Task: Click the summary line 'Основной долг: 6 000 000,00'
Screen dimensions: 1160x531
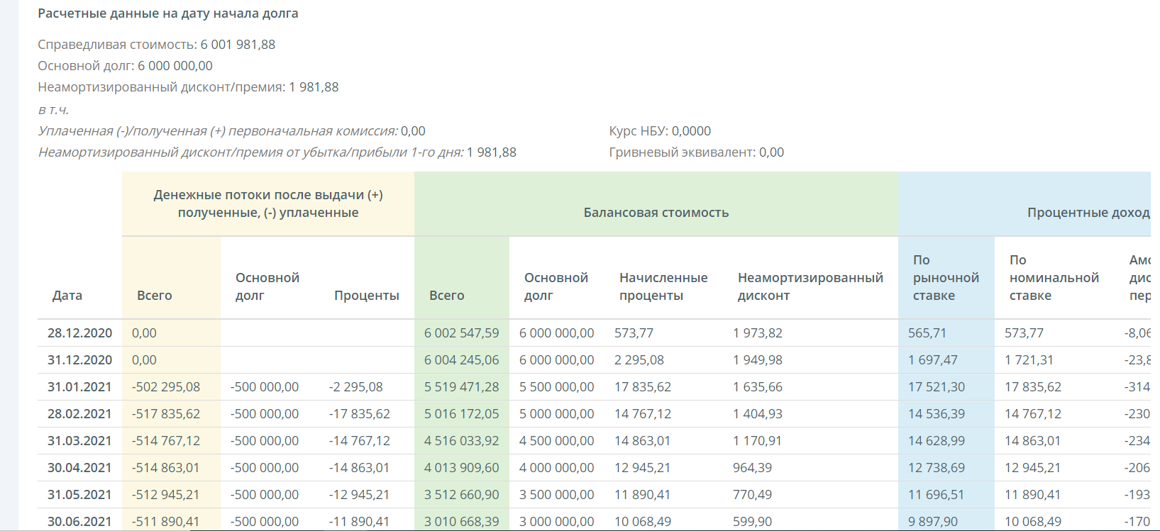Action: (125, 66)
